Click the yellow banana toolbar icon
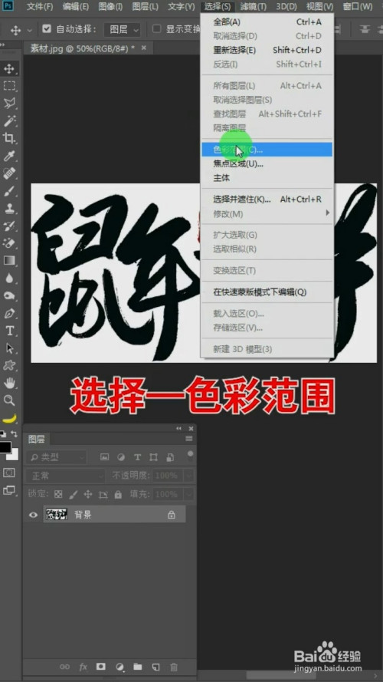 click(x=9, y=418)
